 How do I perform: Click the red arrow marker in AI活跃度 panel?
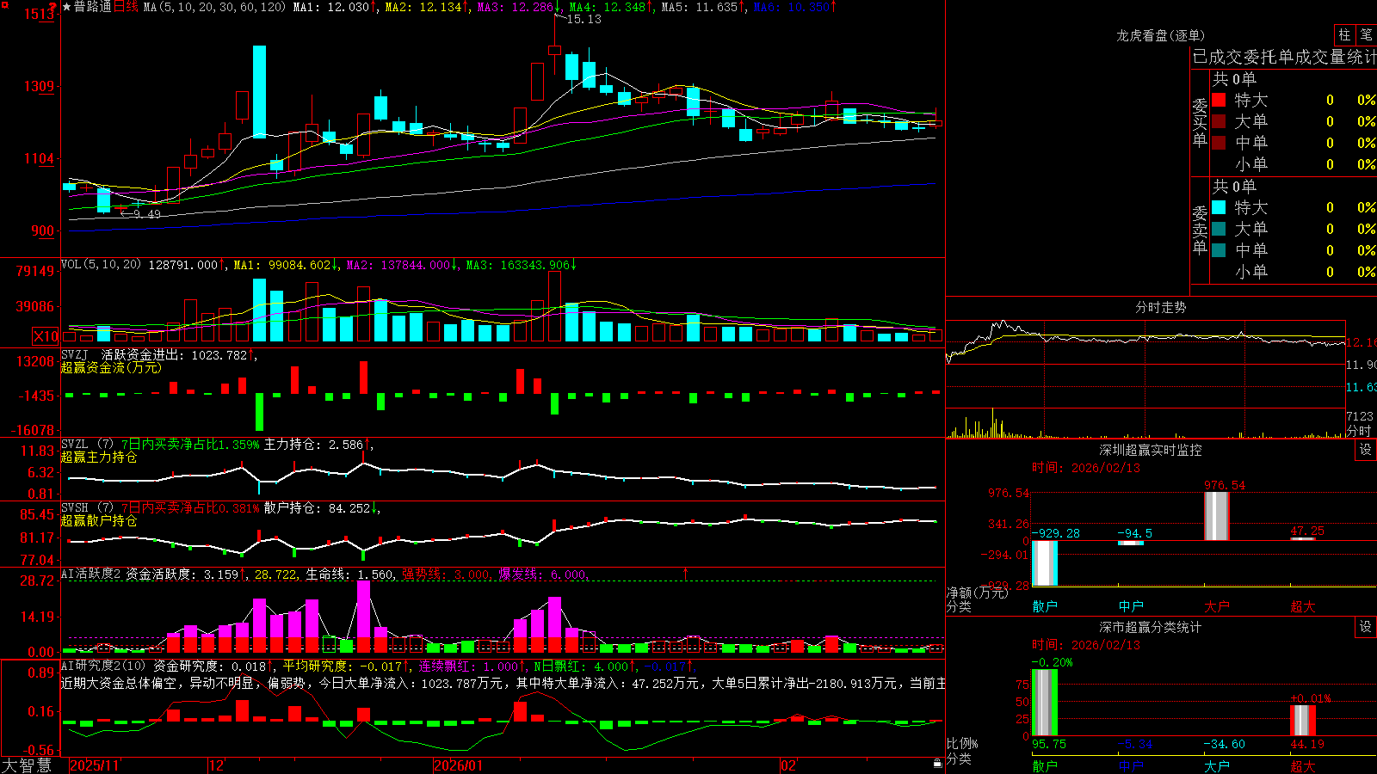click(686, 573)
